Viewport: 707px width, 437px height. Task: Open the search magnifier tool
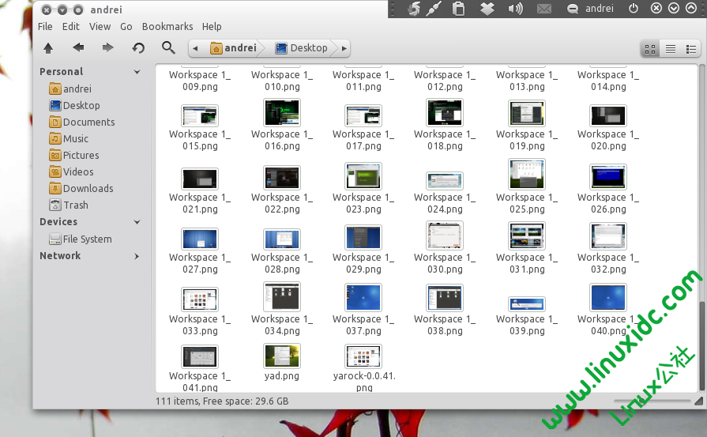(168, 48)
